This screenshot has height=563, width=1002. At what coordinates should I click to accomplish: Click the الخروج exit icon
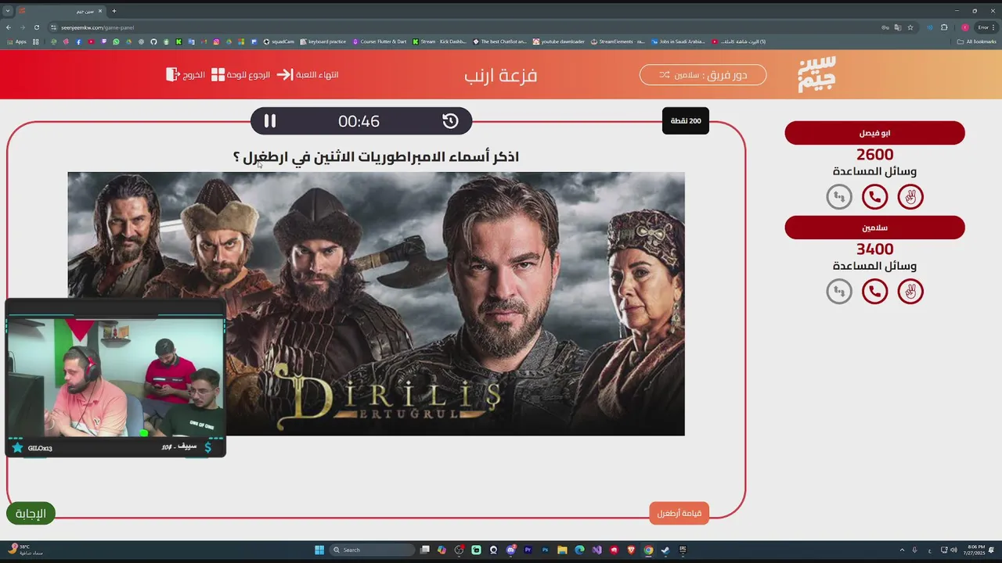point(173,74)
